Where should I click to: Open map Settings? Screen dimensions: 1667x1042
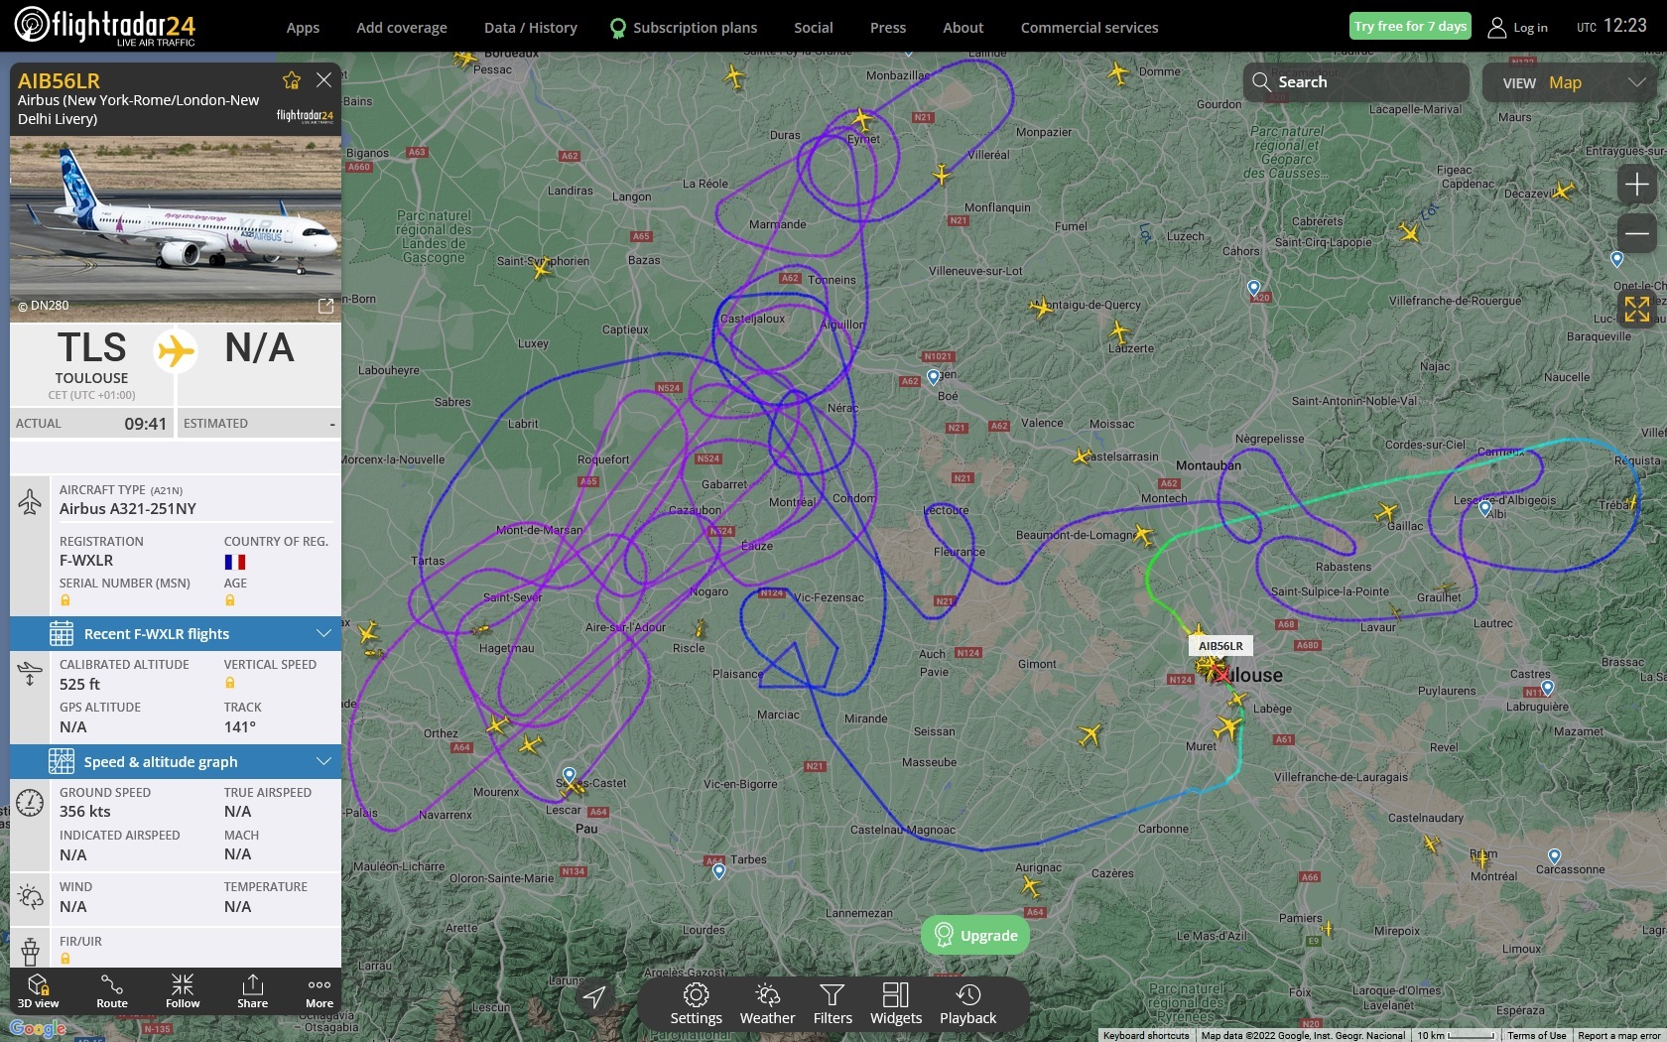point(696,1003)
